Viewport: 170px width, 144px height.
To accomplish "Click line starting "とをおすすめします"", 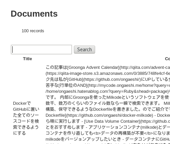I will click(x=108, y=127).
